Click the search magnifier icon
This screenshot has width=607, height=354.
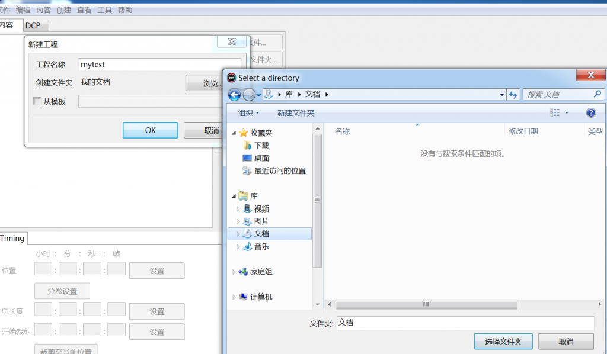[598, 94]
